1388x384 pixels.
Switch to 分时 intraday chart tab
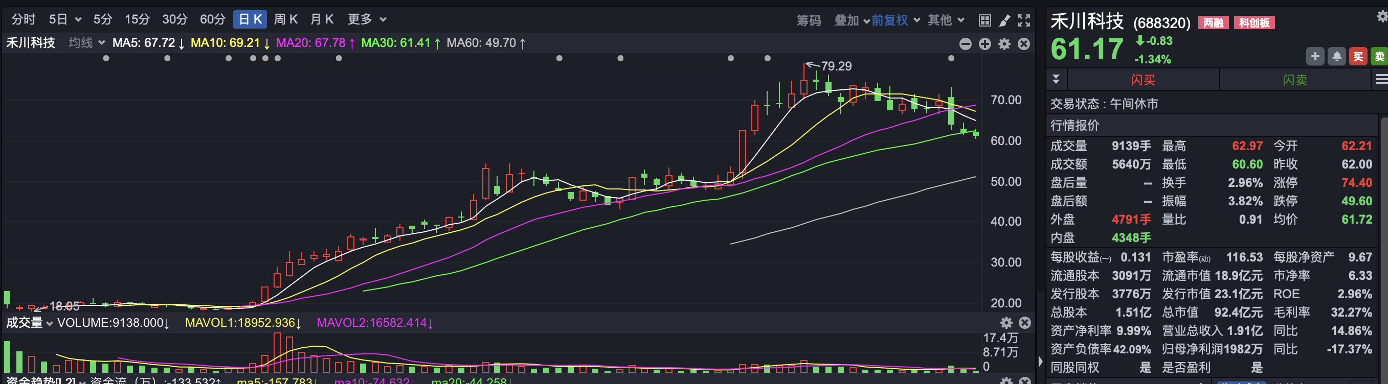tap(23, 20)
